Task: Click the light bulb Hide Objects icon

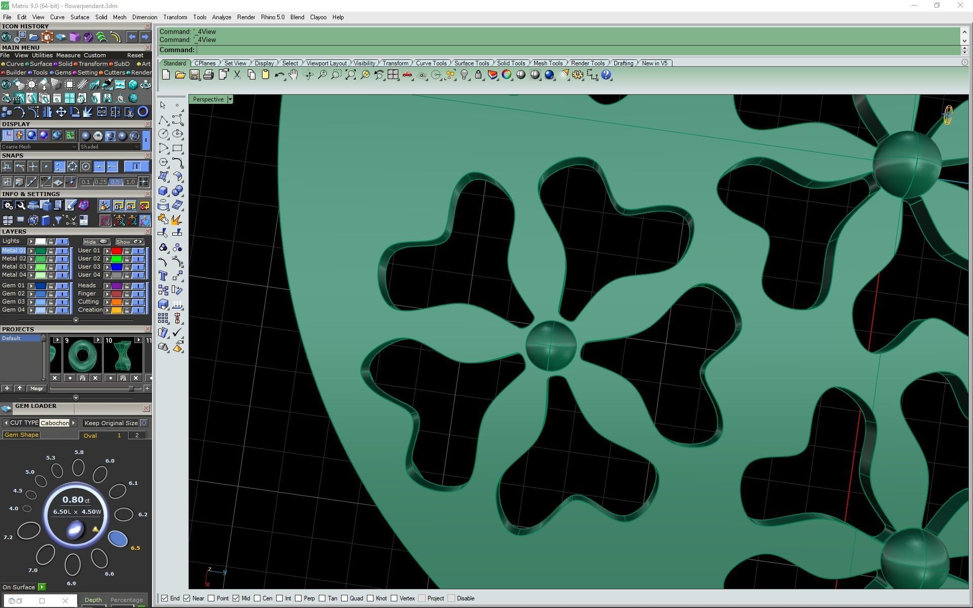Action: (464, 75)
